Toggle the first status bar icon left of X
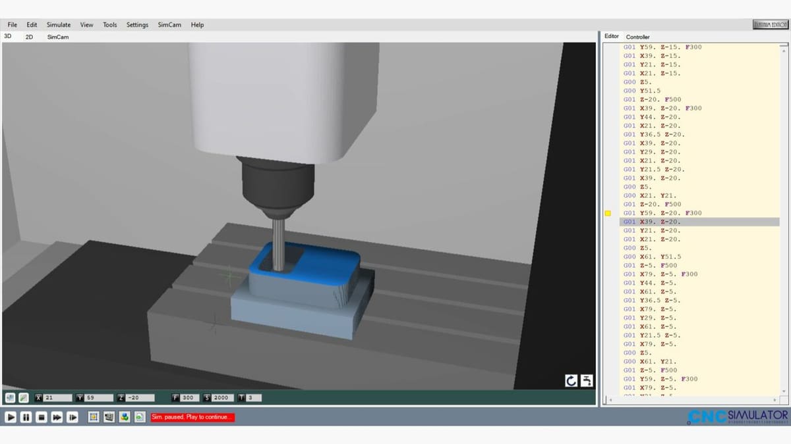 (x=10, y=397)
